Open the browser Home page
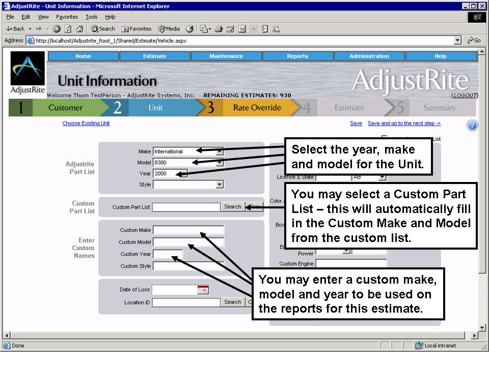 (80, 29)
